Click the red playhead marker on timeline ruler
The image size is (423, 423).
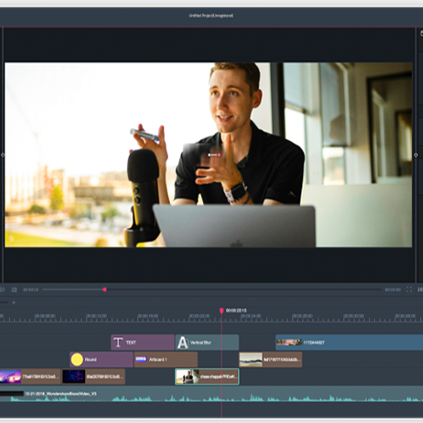coord(222,310)
